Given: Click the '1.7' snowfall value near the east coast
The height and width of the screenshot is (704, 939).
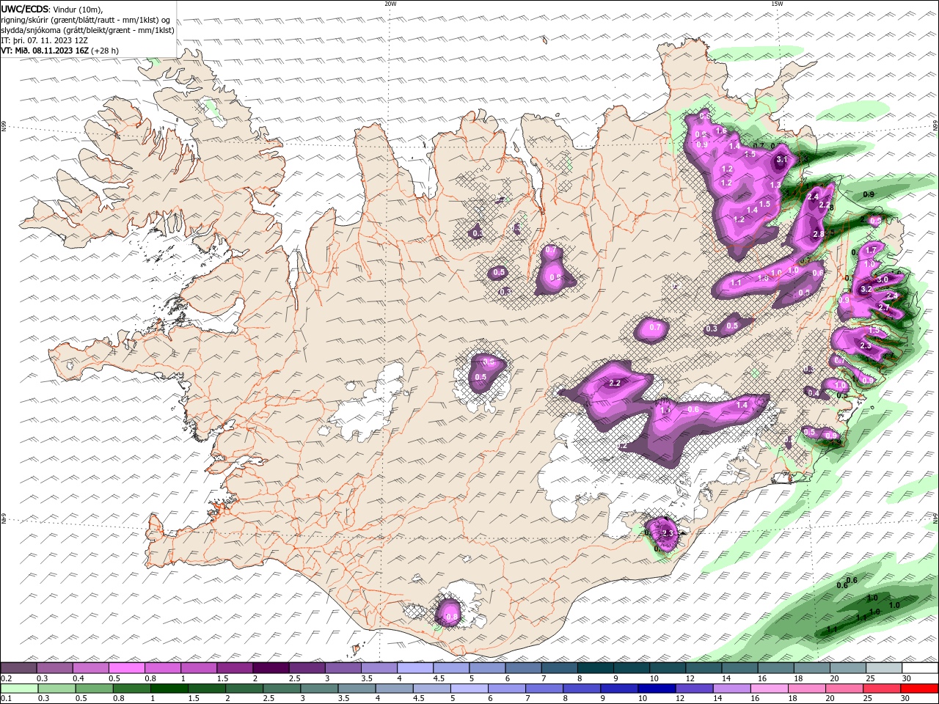Looking at the screenshot, I should coord(871,250).
